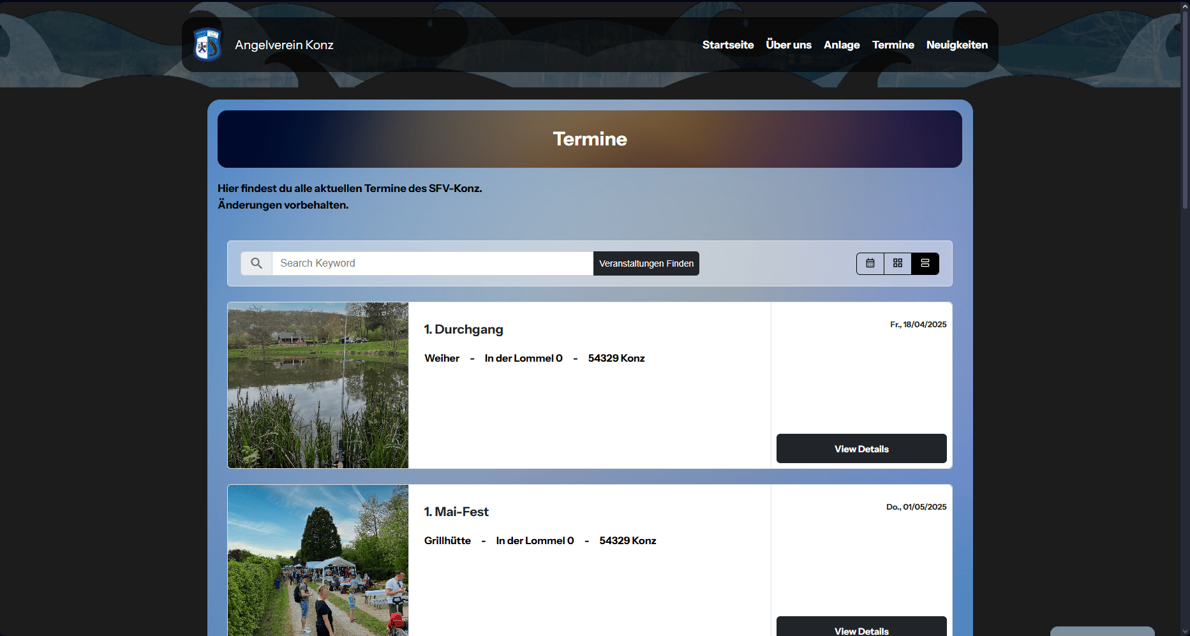This screenshot has width=1190, height=636.
Task: Click the 1. Mai-Fest festival thumbnail
Action: pos(318,560)
